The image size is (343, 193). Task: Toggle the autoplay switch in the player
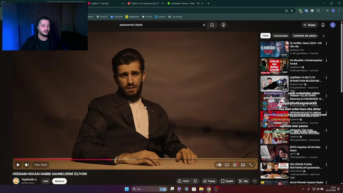[219, 165]
